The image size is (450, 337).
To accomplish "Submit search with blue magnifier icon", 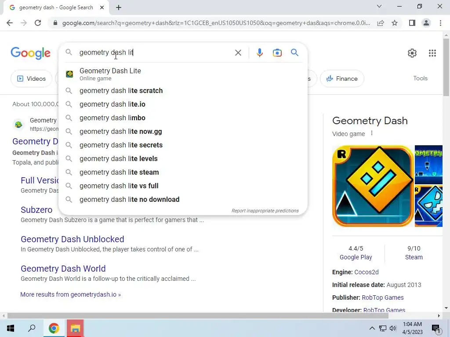I will click(294, 53).
